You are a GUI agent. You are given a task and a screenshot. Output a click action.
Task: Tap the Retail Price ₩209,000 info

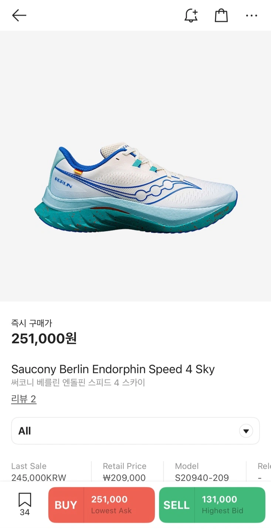125,472
